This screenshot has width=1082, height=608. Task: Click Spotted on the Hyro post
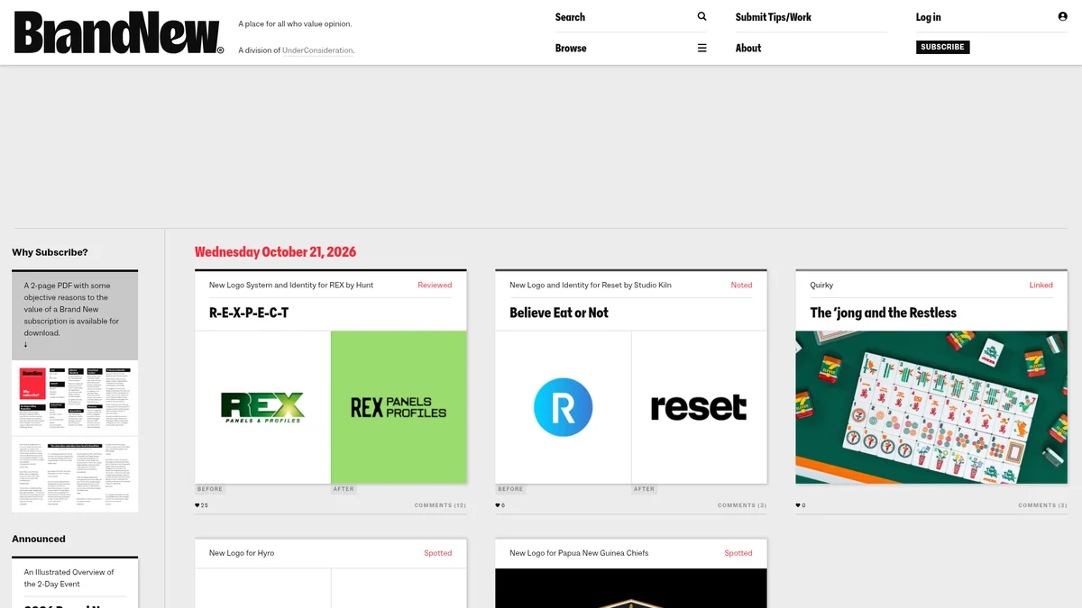coord(438,553)
